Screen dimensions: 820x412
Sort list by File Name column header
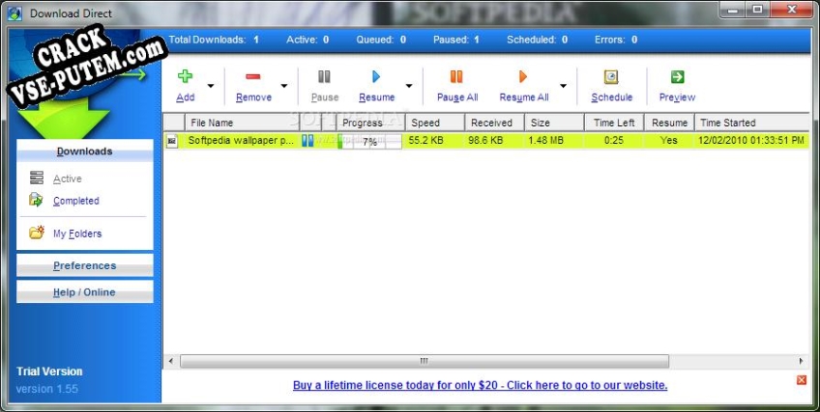212,123
